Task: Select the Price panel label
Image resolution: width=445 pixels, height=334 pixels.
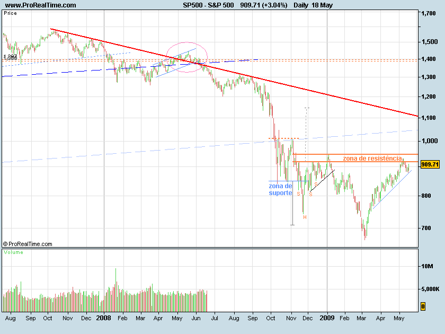Action: click(10, 13)
